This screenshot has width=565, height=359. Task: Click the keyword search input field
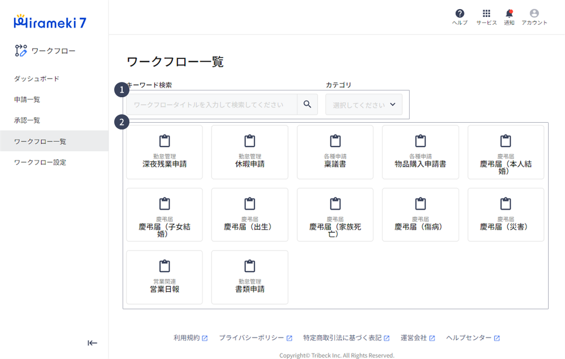point(212,105)
